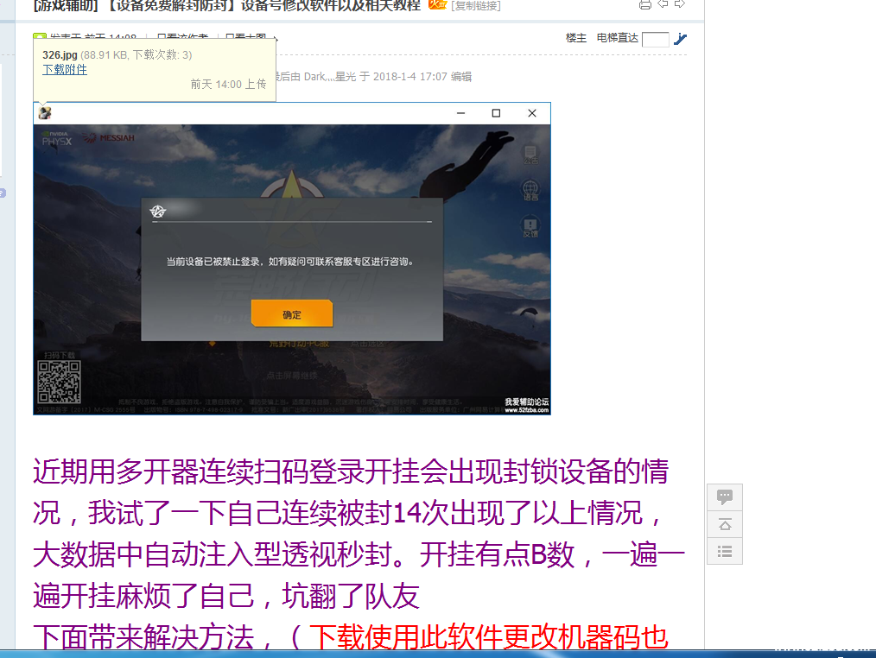Click the orange 确定 button in game dialog
The width and height of the screenshot is (876, 658).
pyautogui.click(x=292, y=314)
